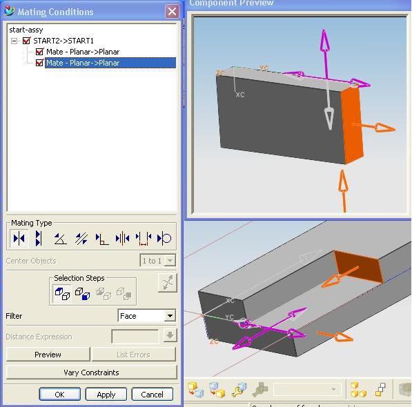Click the Preview button
This screenshot has height=407, width=412.
coord(48,355)
